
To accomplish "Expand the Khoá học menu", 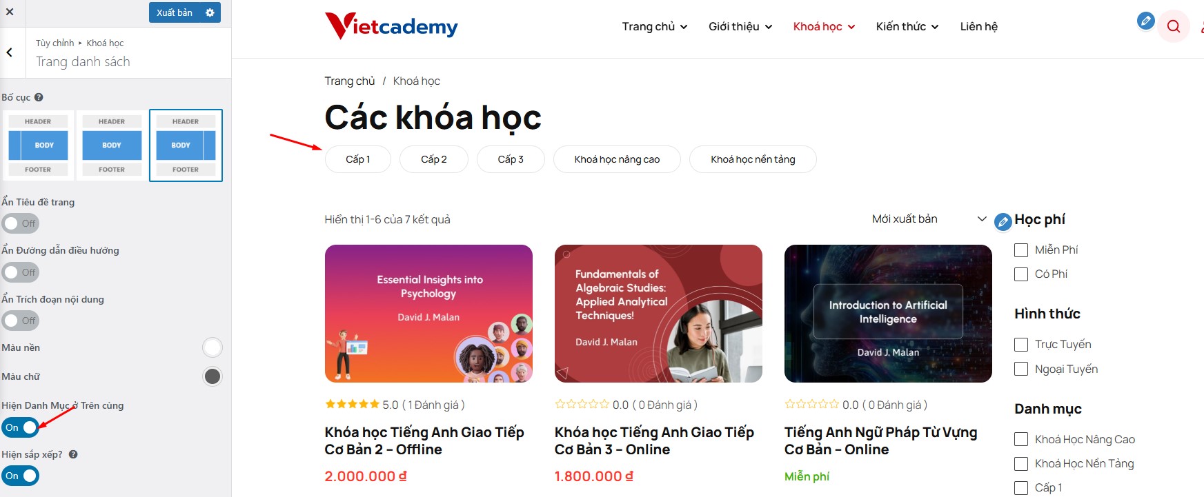I will [x=824, y=27].
